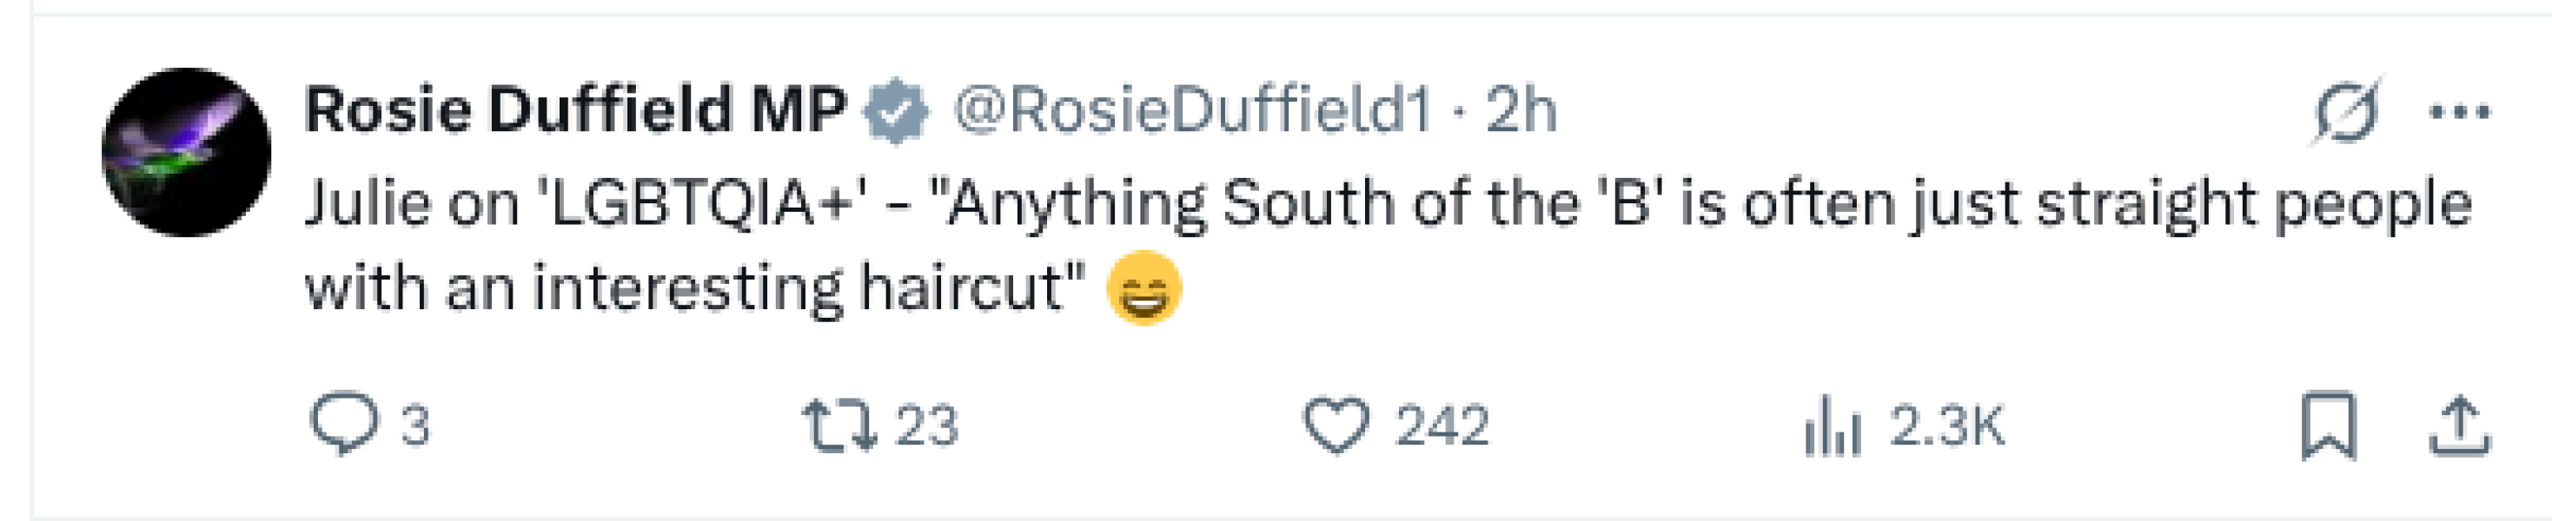This screenshot has width=2552, height=521.
Task: Click the like count '242'
Action: coord(1442,427)
